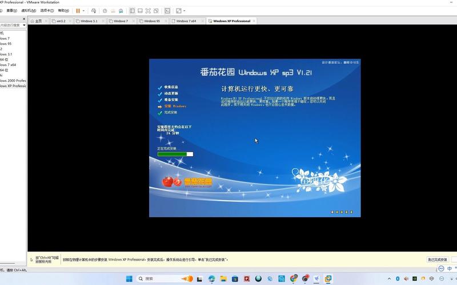This screenshot has height=285, width=457.
Task: Switch to the Windows 7 x64 tab
Action: pos(186,21)
